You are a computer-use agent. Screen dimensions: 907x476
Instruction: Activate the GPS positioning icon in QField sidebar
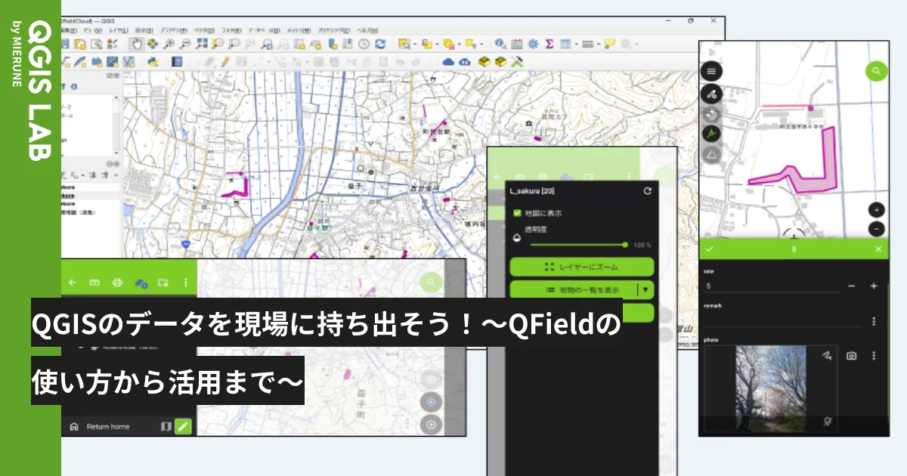[710, 132]
